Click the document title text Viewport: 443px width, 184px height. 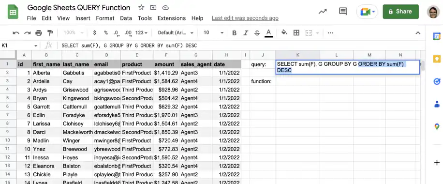click(79, 8)
